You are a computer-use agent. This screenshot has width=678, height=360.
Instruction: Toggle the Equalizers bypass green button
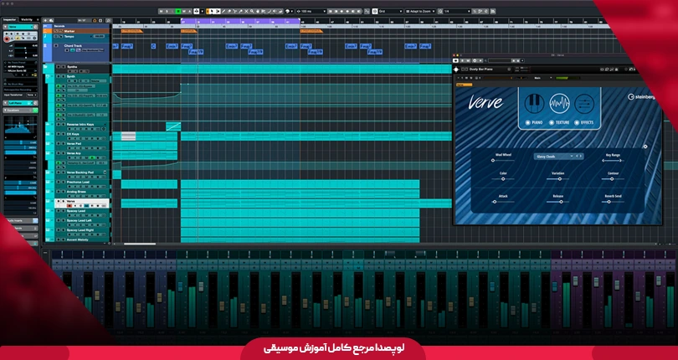35,111
